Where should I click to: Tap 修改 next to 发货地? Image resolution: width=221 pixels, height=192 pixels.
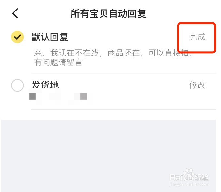tap(197, 85)
